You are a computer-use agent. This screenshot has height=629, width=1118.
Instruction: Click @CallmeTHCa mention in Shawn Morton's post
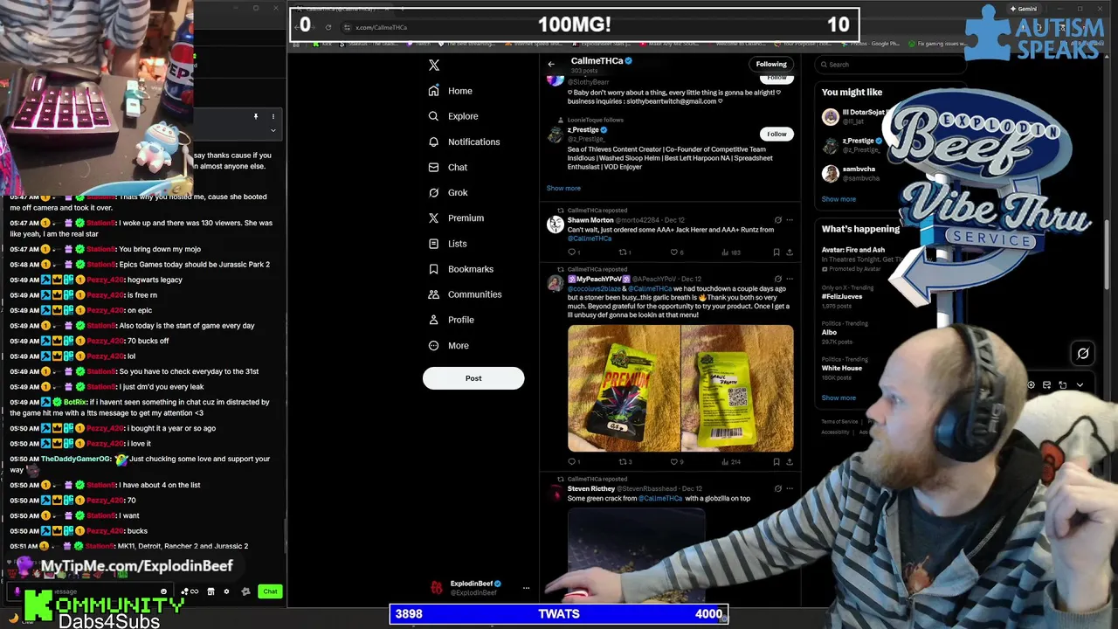pyautogui.click(x=590, y=238)
